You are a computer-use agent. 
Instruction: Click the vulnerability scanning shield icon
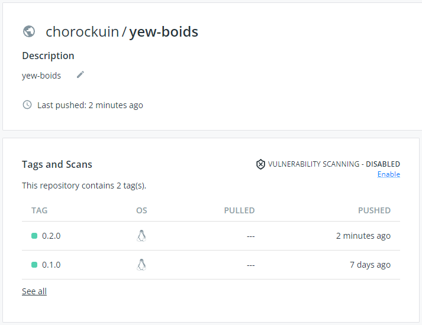pos(260,164)
